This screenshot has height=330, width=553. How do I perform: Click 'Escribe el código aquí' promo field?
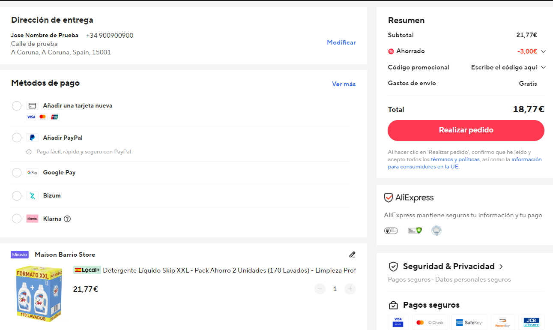(x=504, y=67)
